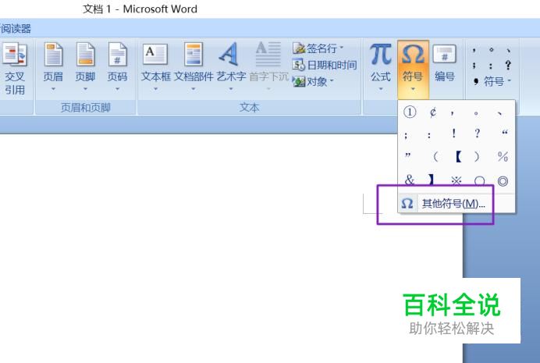Open the 页眉 header menu
Image resolution: width=540 pixels, height=363 pixels.
pyautogui.click(x=53, y=67)
